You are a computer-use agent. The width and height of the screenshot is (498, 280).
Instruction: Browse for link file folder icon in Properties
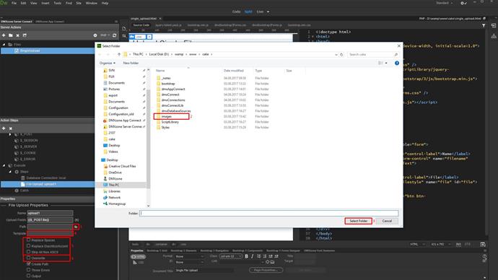(273, 262)
